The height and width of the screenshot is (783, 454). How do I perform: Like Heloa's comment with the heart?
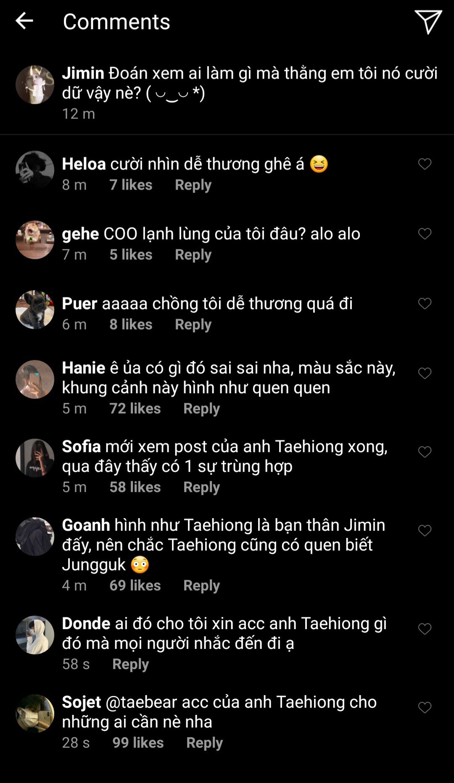(x=425, y=164)
